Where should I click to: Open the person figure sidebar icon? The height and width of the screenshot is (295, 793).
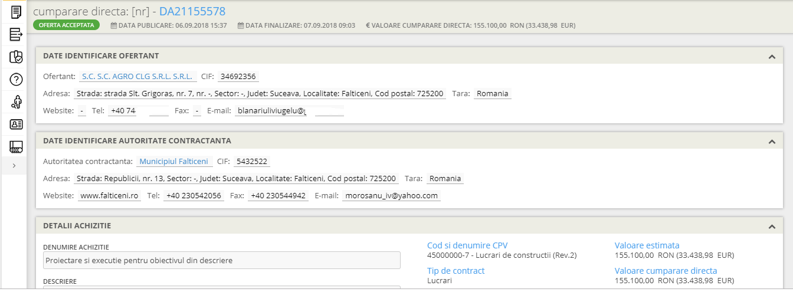click(16, 102)
